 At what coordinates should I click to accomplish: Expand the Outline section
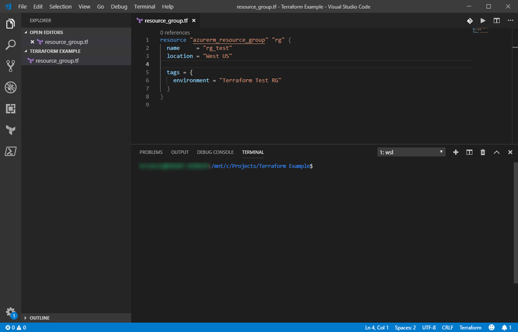[x=39, y=317]
